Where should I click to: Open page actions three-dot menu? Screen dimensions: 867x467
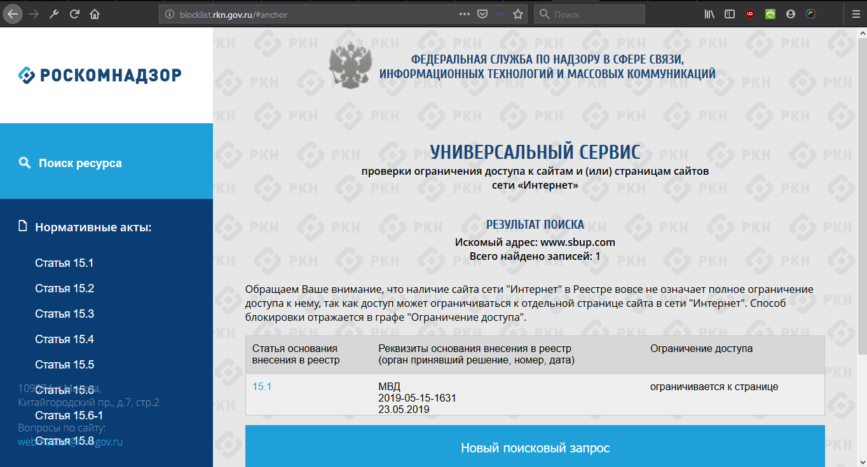[x=465, y=14]
